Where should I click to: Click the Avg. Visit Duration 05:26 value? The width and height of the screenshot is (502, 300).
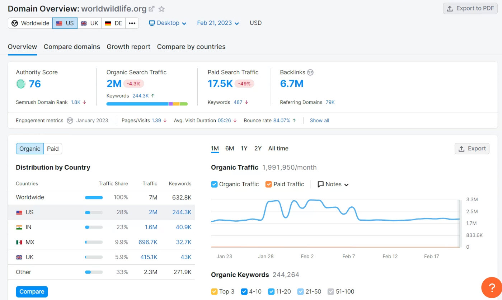click(x=224, y=121)
